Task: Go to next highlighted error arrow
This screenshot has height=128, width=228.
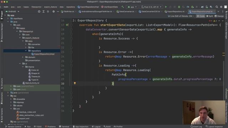Action: click(223, 21)
